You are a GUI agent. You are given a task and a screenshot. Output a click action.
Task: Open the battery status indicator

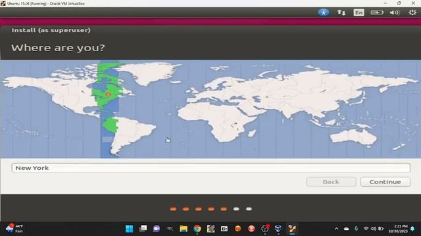tap(377, 12)
